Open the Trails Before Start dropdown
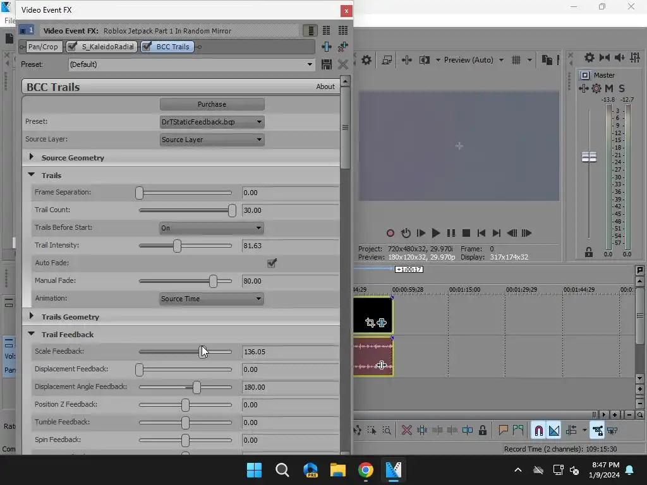 [212, 228]
